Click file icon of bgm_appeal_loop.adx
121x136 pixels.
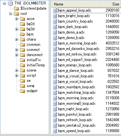point(55,10)
